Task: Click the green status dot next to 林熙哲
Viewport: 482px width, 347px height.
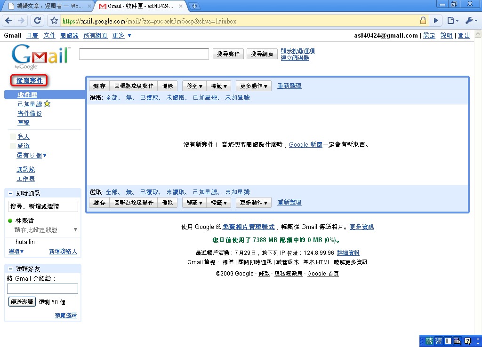Action: pos(10,221)
